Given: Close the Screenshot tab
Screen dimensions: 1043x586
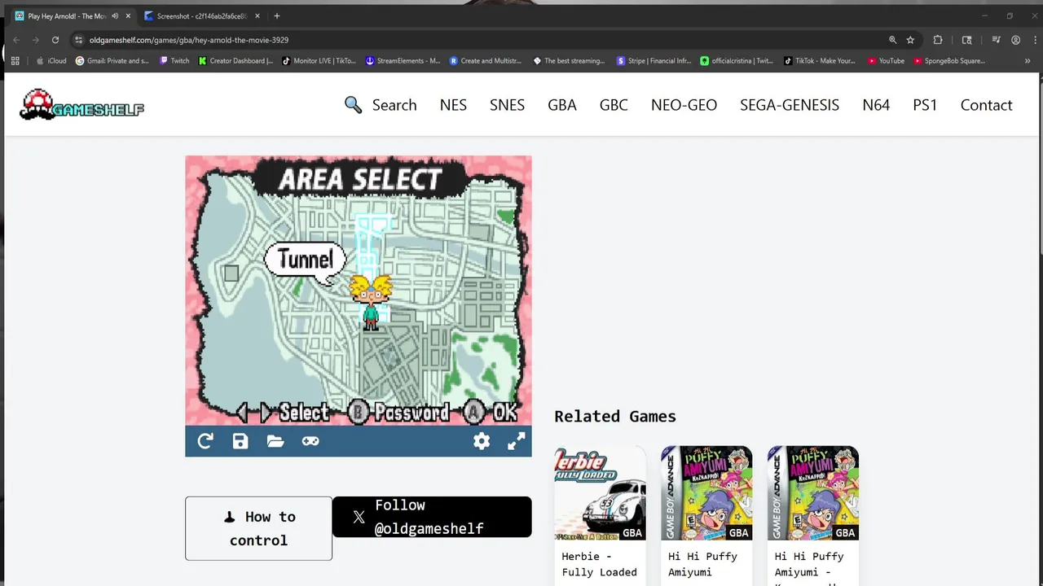Looking at the screenshot, I should click(x=257, y=16).
